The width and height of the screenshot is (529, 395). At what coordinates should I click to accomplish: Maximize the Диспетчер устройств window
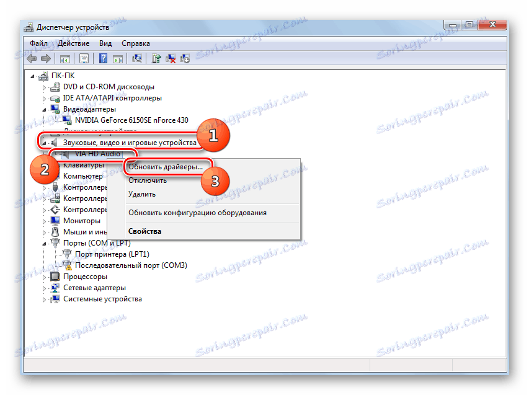469,25
